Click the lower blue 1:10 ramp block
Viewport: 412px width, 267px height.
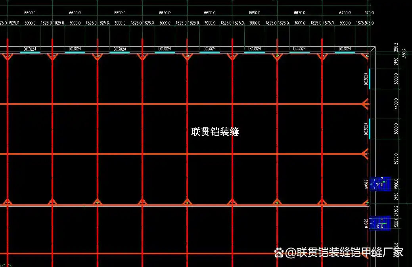coord(380,223)
